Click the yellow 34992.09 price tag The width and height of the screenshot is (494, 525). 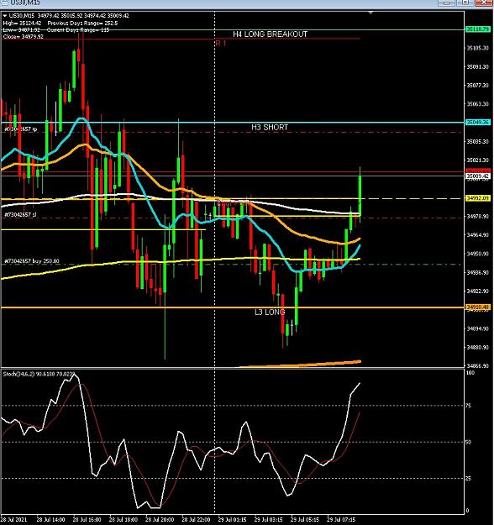point(478,198)
